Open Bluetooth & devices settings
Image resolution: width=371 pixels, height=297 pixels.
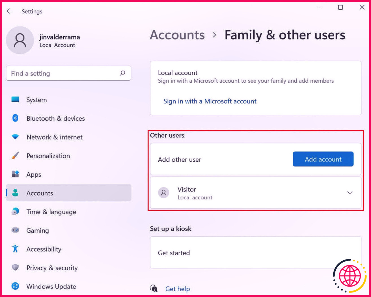[68, 118]
